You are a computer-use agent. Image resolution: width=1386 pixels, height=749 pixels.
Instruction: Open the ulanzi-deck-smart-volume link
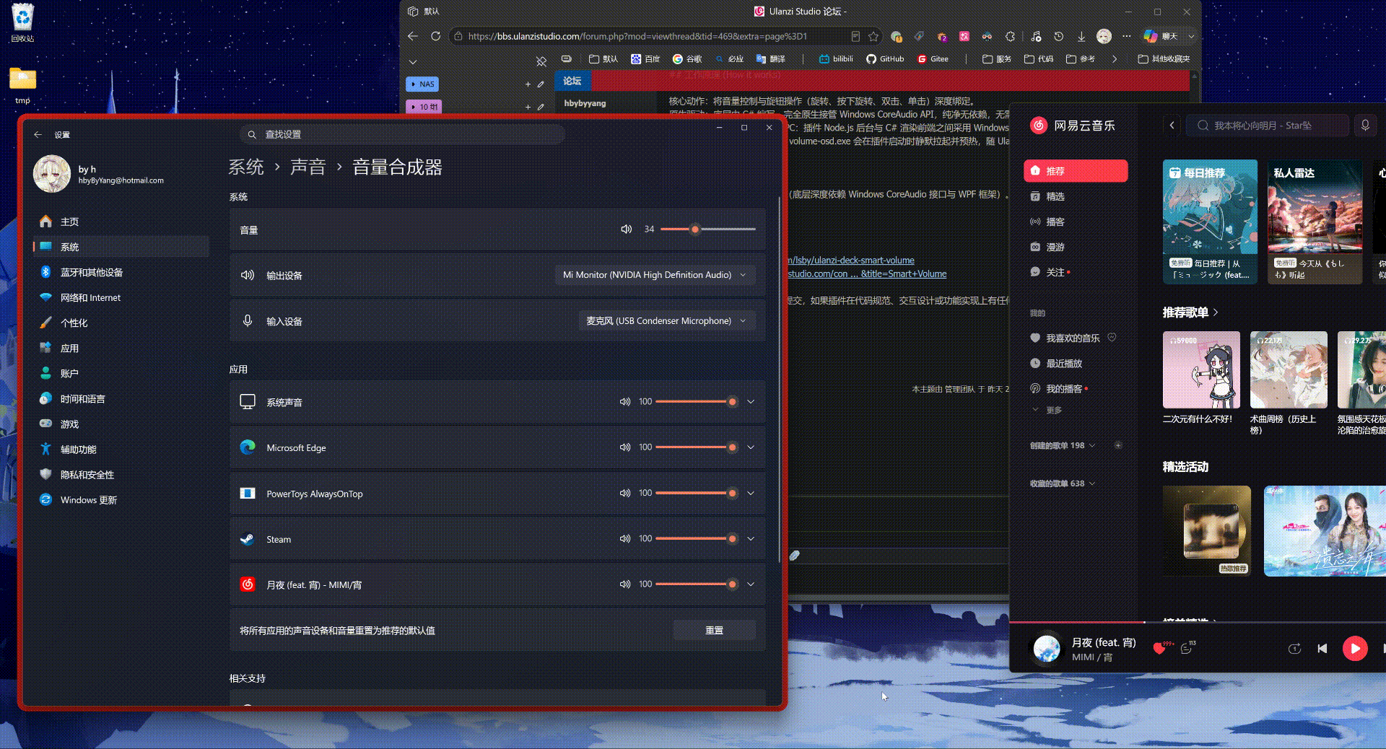[851, 260]
